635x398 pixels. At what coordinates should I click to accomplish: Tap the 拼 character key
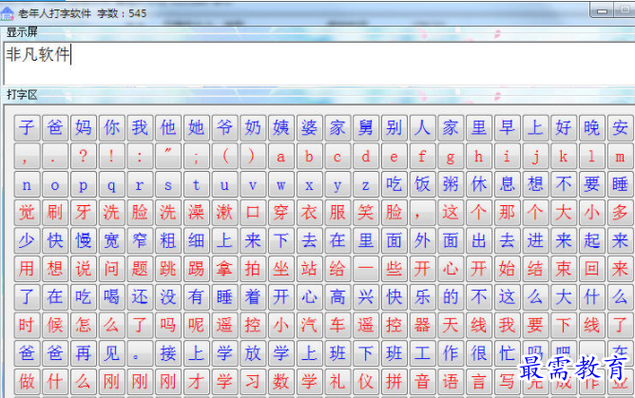point(394,382)
